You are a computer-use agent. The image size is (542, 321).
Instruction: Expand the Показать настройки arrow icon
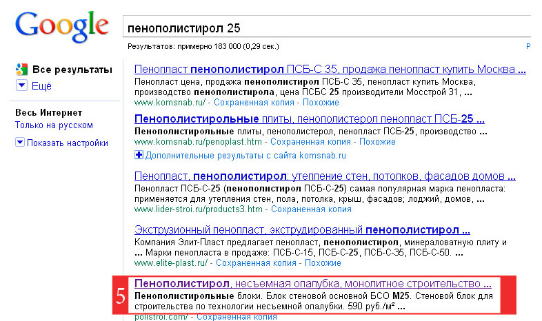coord(20,142)
